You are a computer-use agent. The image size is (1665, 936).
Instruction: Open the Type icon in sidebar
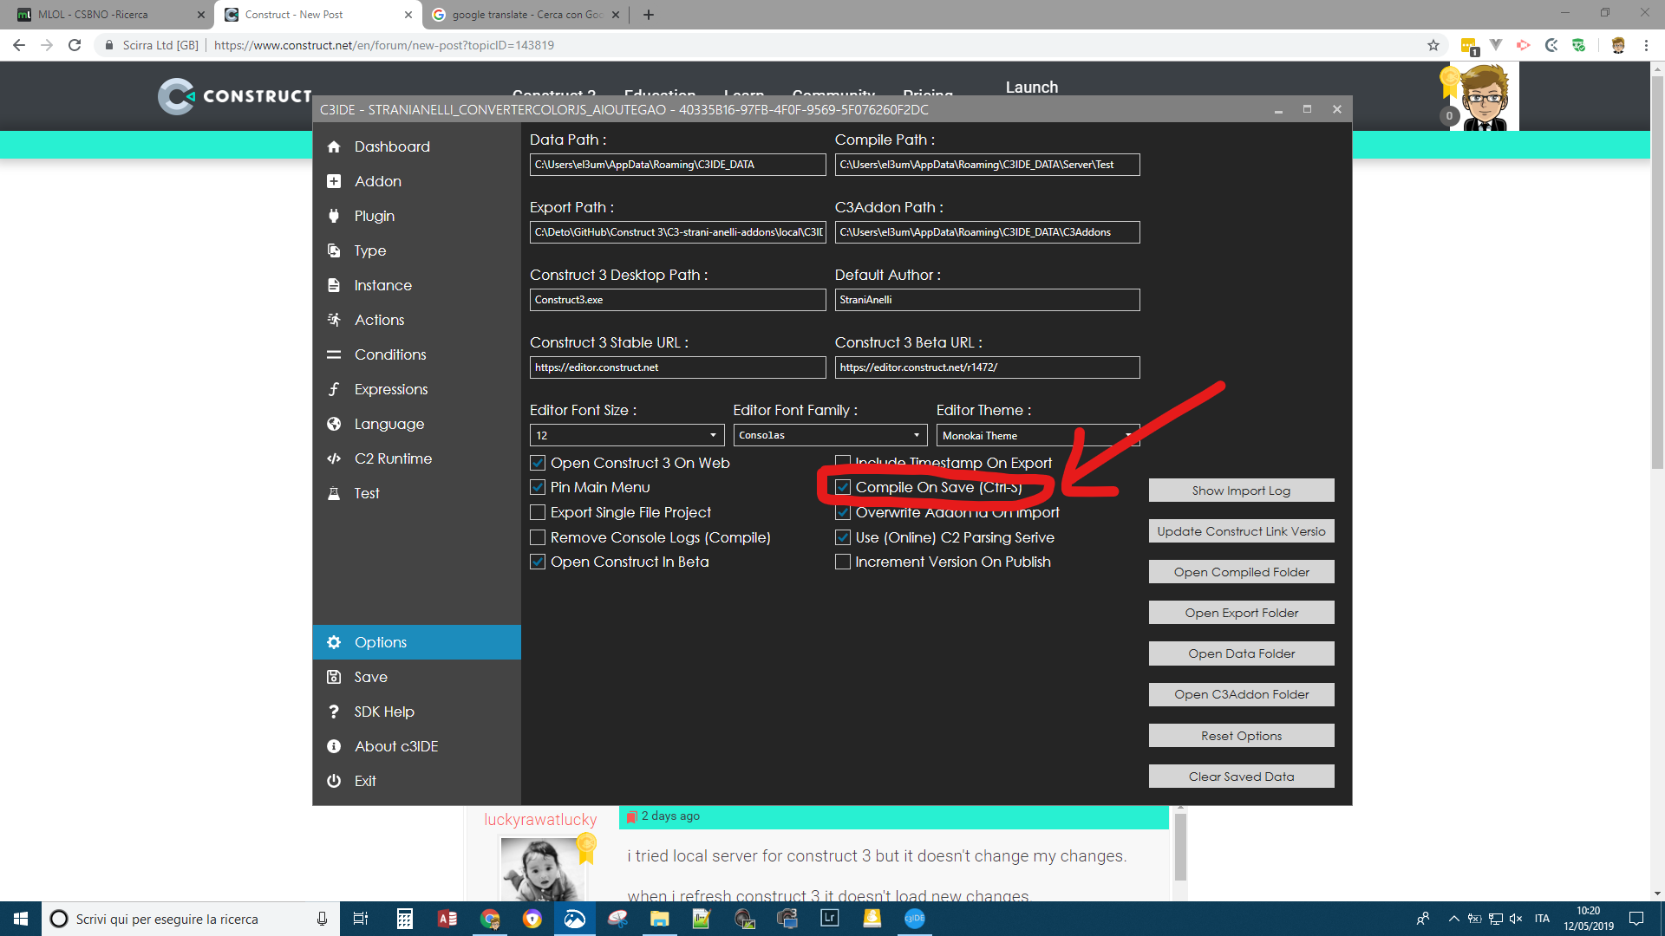[334, 251]
